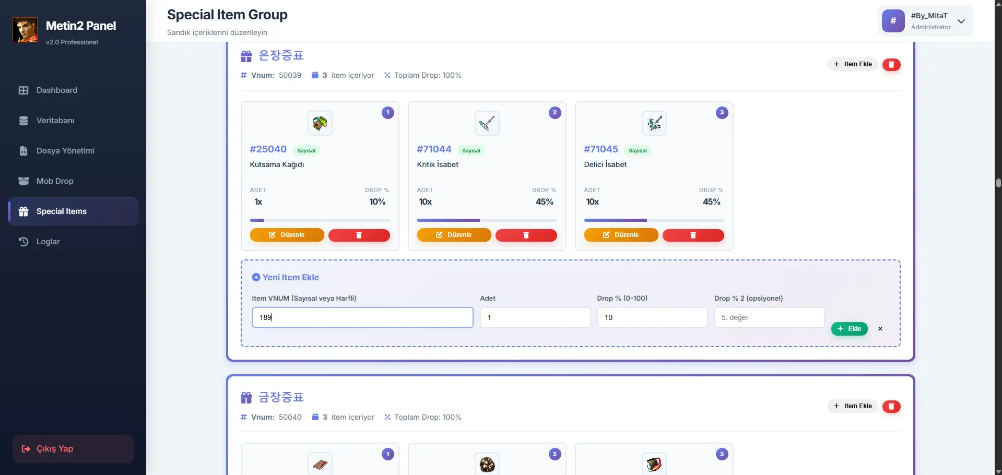Open Loglar from the sidebar
The image size is (1002, 475).
[48, 242]
